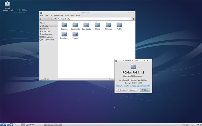The height and width of the screenshot is (126, 202).
Task: Click the '8 items (12 hidden)' status text
Action: pos(45,79)
